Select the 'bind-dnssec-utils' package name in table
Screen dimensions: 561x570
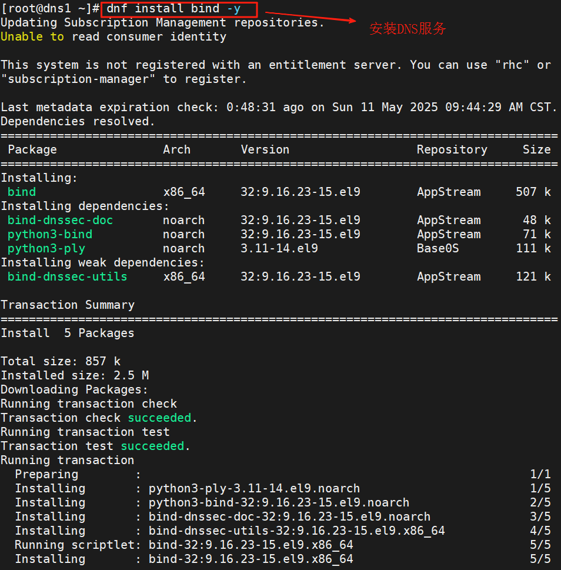(x=68, y=277)
